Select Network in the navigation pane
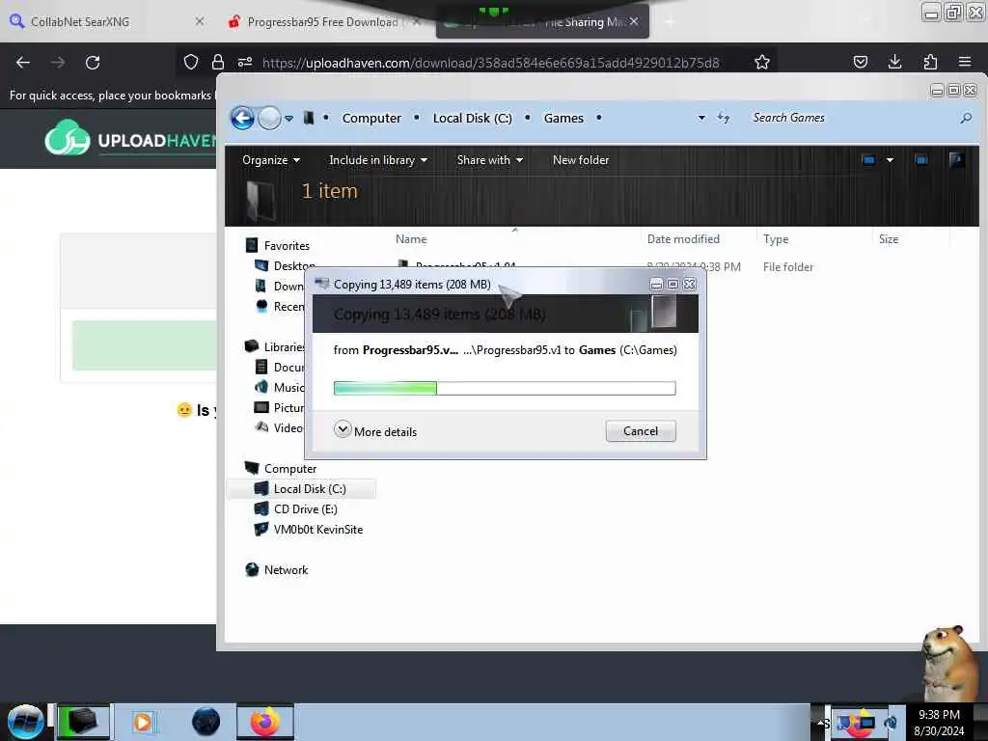 click(x=286, y=569)
